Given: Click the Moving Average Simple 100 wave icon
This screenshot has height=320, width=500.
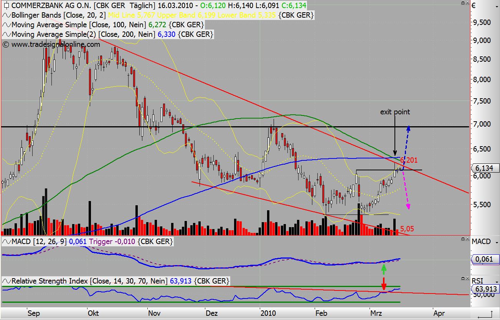Looking at the screenshot, I should (7, 25).
